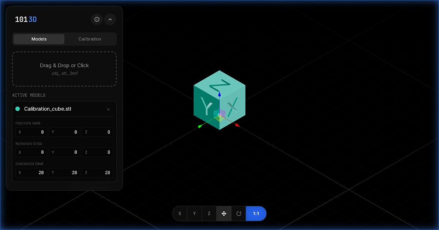Click the blue Z-axis gizmo arrow
The image size is (439, 230).
[219, 94]
